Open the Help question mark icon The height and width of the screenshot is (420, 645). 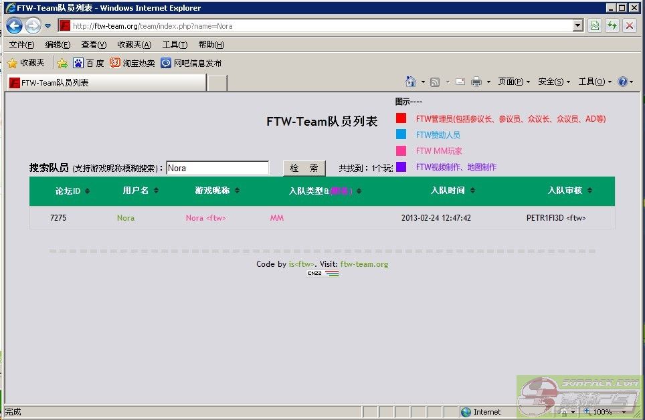(x=622, y=82)
